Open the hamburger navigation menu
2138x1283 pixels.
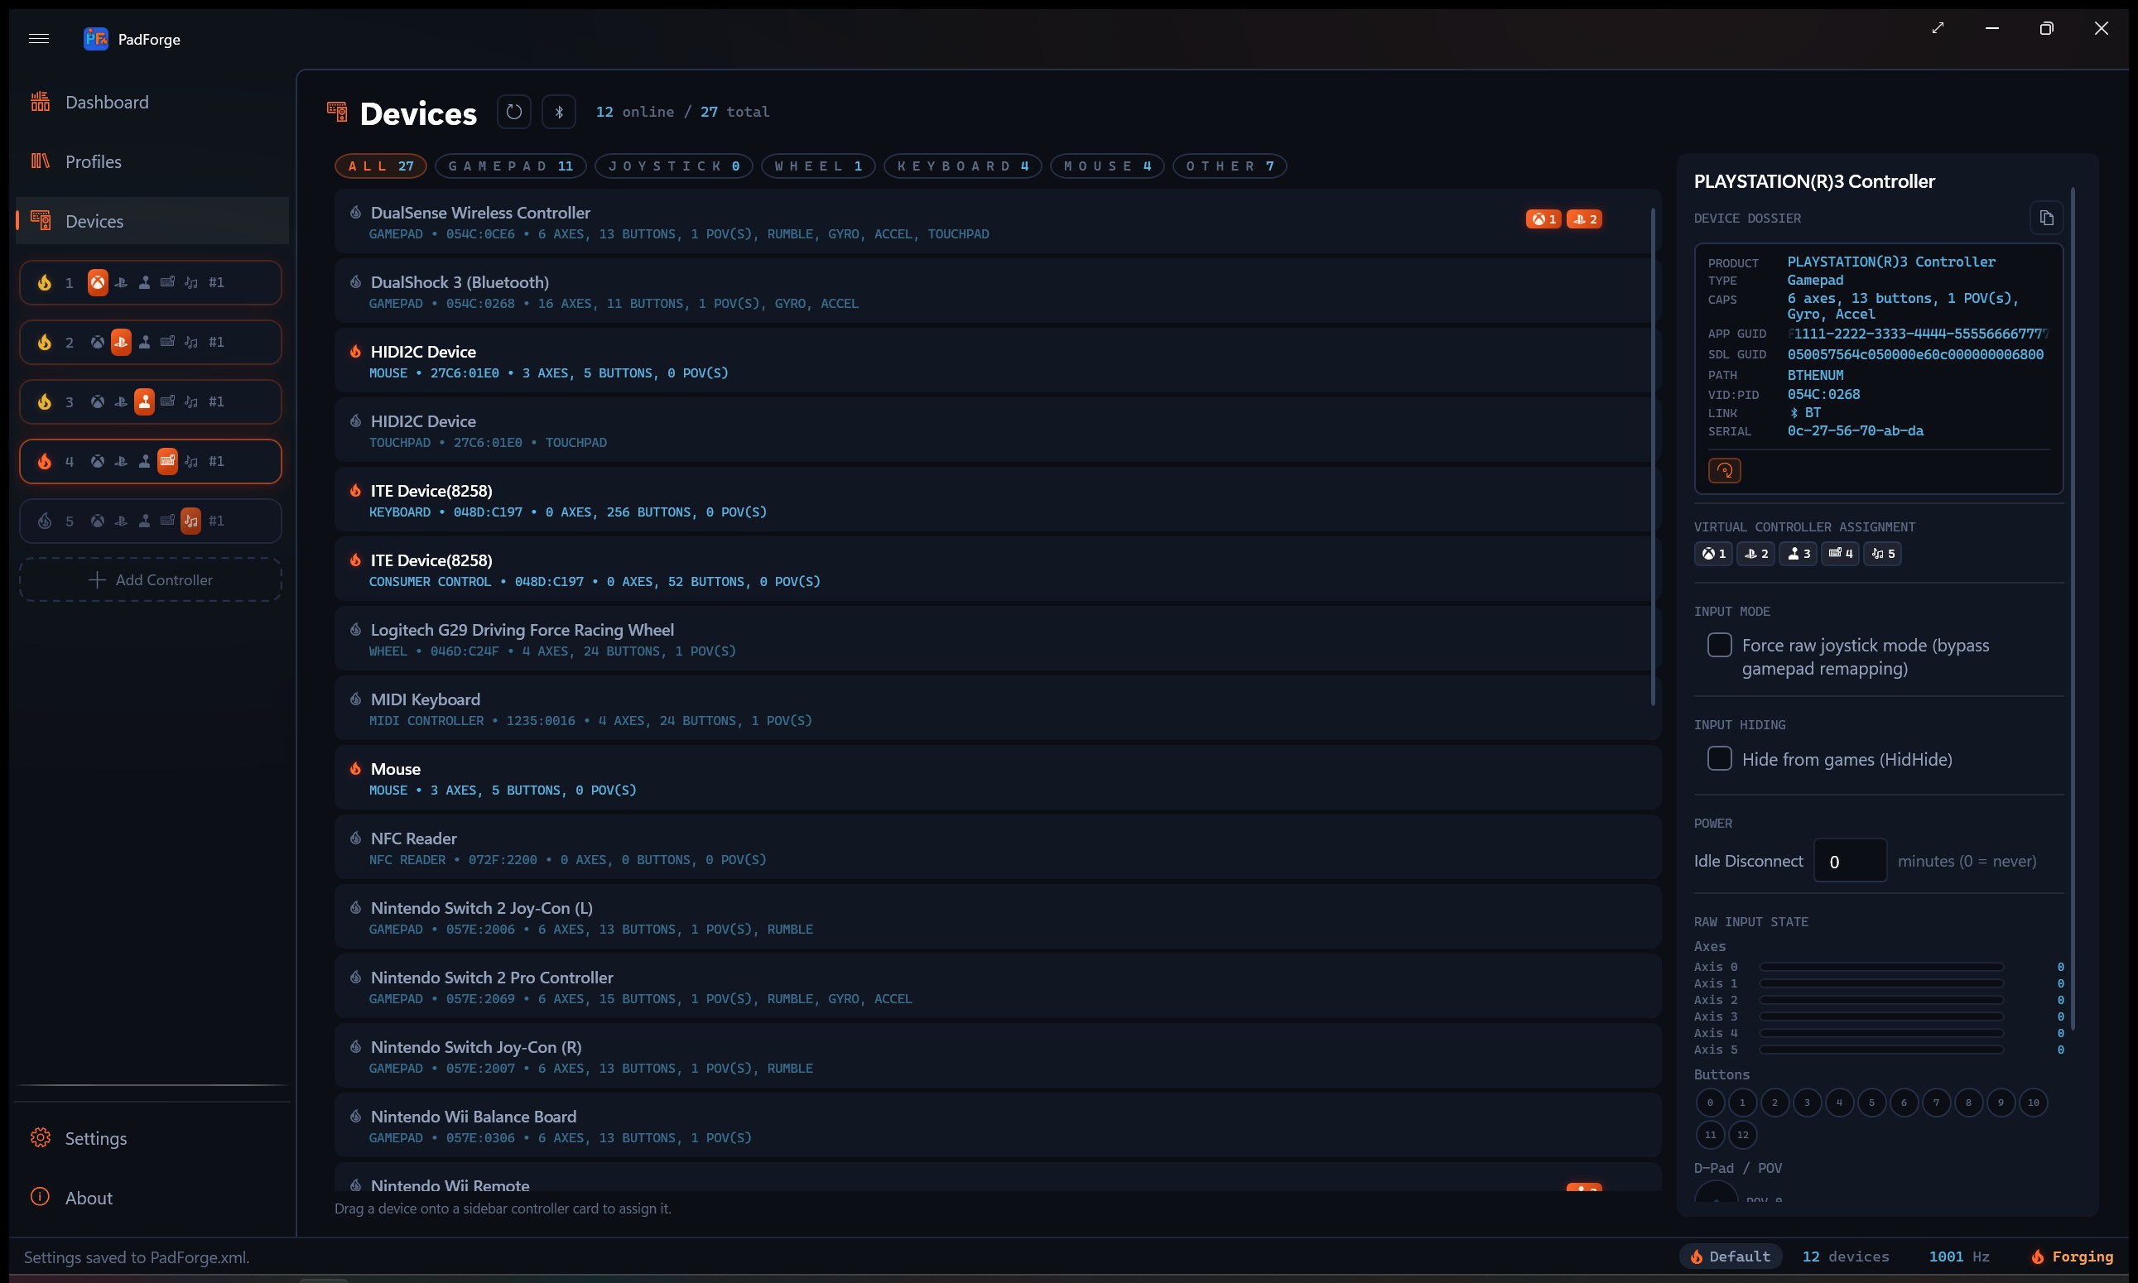click(38, 38)
